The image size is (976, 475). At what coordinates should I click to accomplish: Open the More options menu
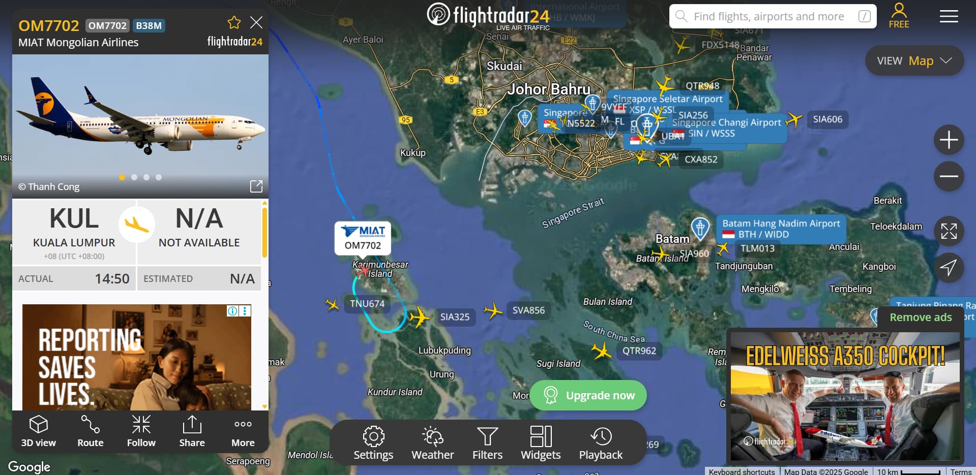point(243,431)
